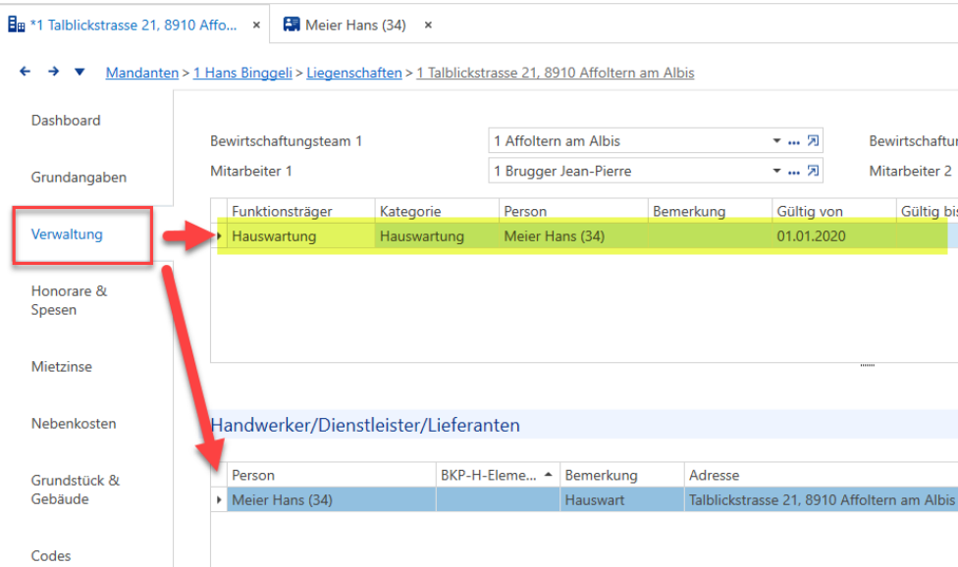Sort by the Kategorie column header
958x567 pixels.
pyautogui.click(x=437, y=211)
